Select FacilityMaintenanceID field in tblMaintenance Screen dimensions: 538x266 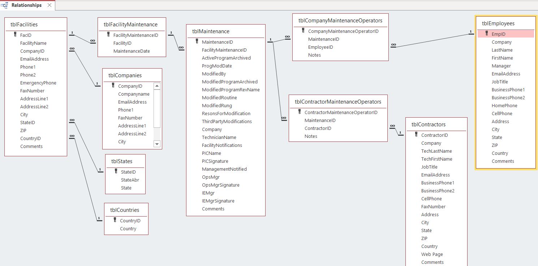tap(224, 50)
